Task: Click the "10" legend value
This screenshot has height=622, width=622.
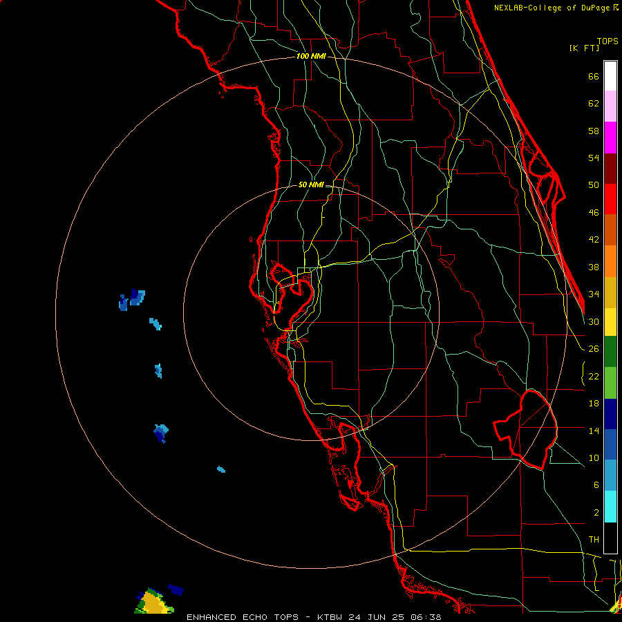Action: coord(594,458)
